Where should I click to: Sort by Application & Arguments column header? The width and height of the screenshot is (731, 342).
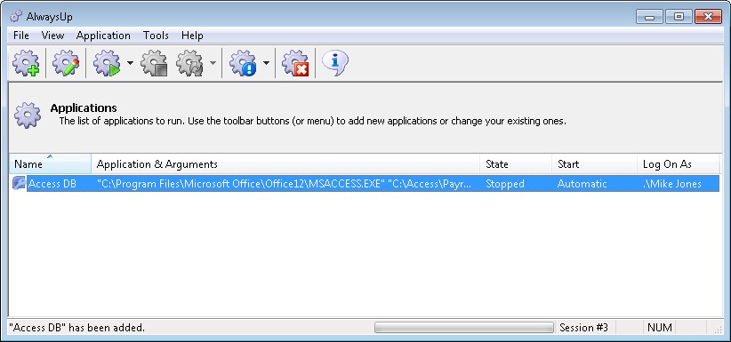pyautogui.click(x=285, y=164)
